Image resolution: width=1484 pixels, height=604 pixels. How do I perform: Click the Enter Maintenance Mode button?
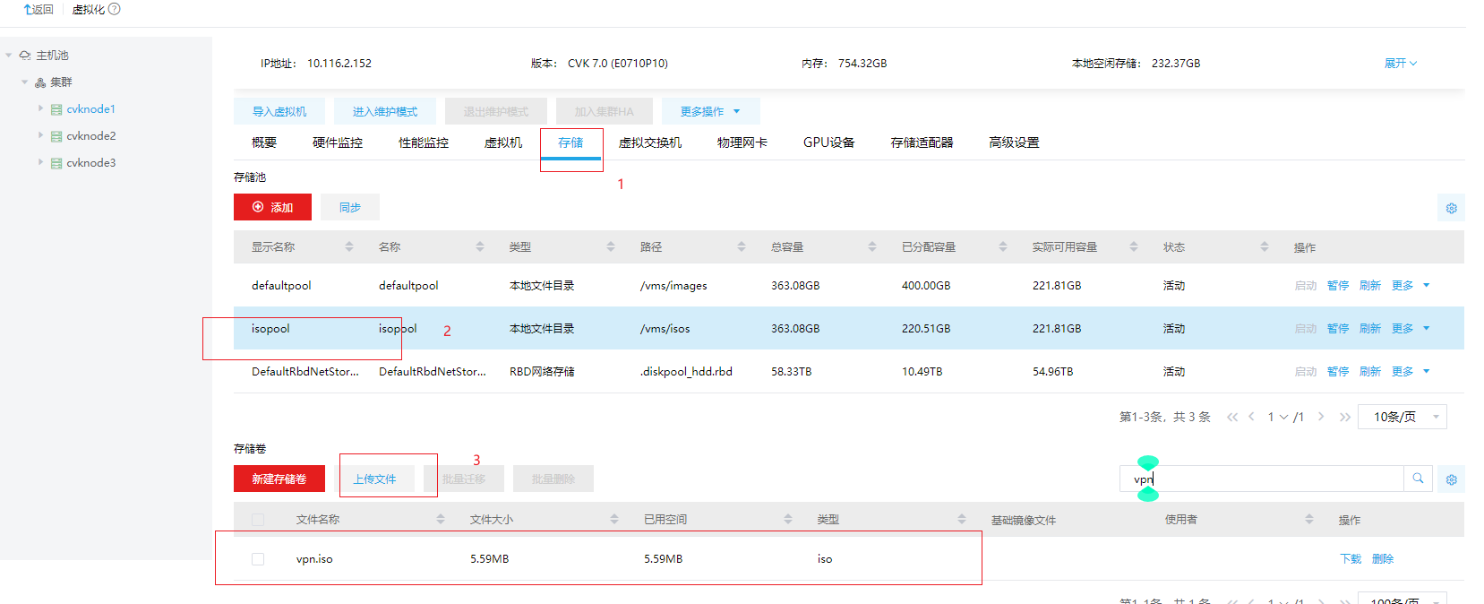385,111
